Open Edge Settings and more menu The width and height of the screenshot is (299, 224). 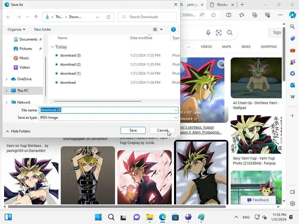tap(280, 15)
